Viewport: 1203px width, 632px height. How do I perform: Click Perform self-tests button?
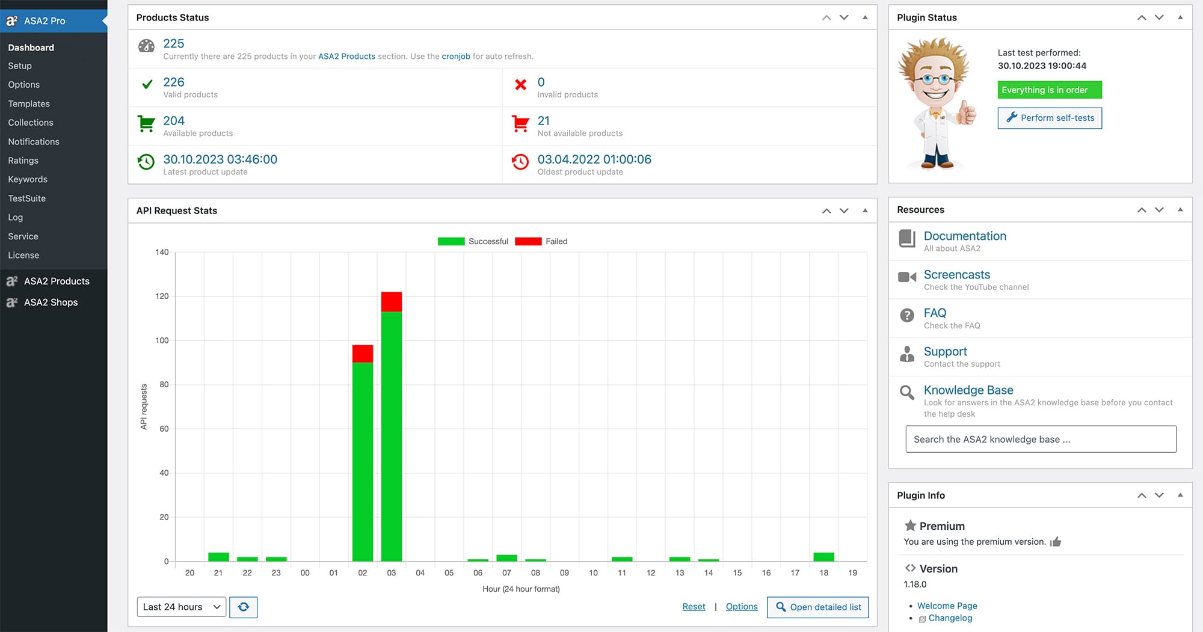point(1050,118)
